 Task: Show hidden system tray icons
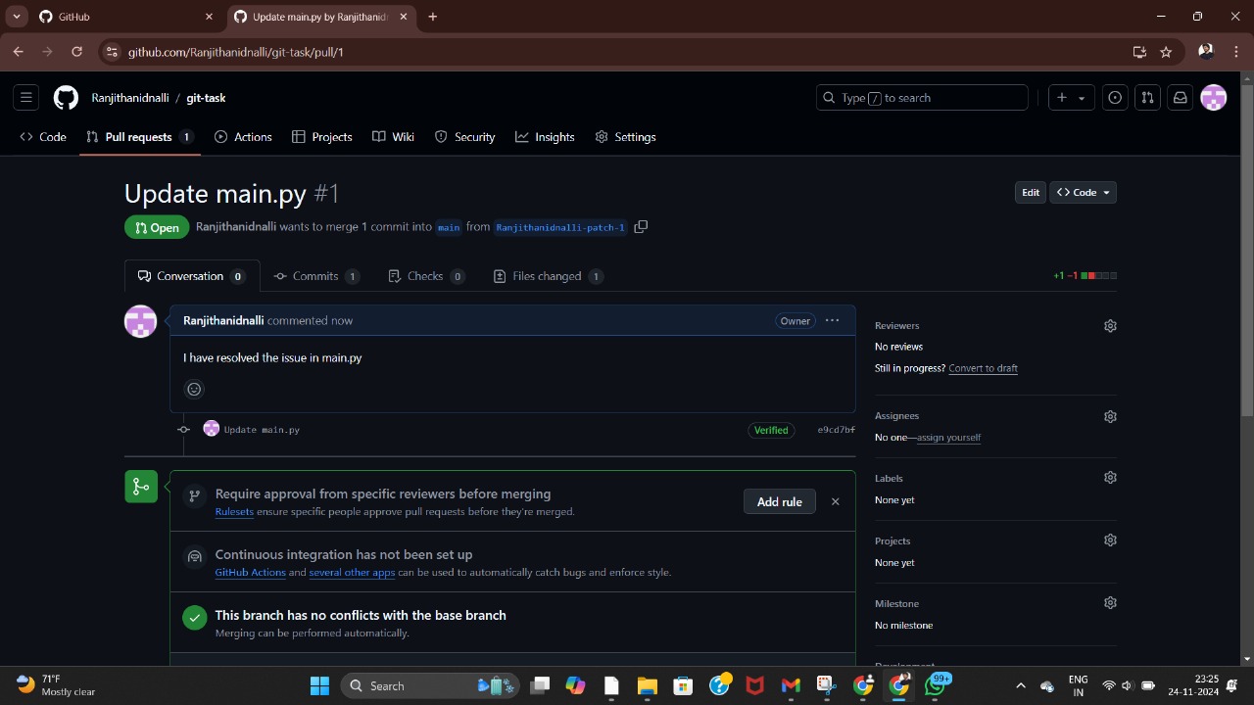point(1020,685)
